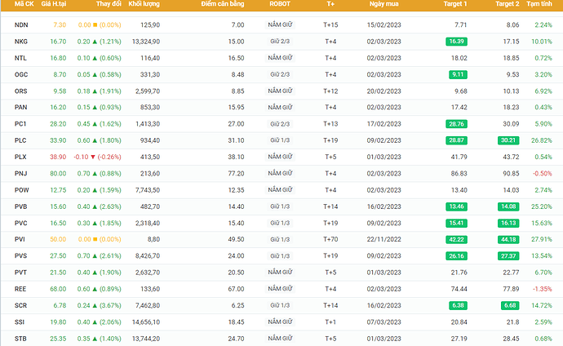
Task: Click NẮM GIỮ tag in NDN row
Action: pos(280,24)
